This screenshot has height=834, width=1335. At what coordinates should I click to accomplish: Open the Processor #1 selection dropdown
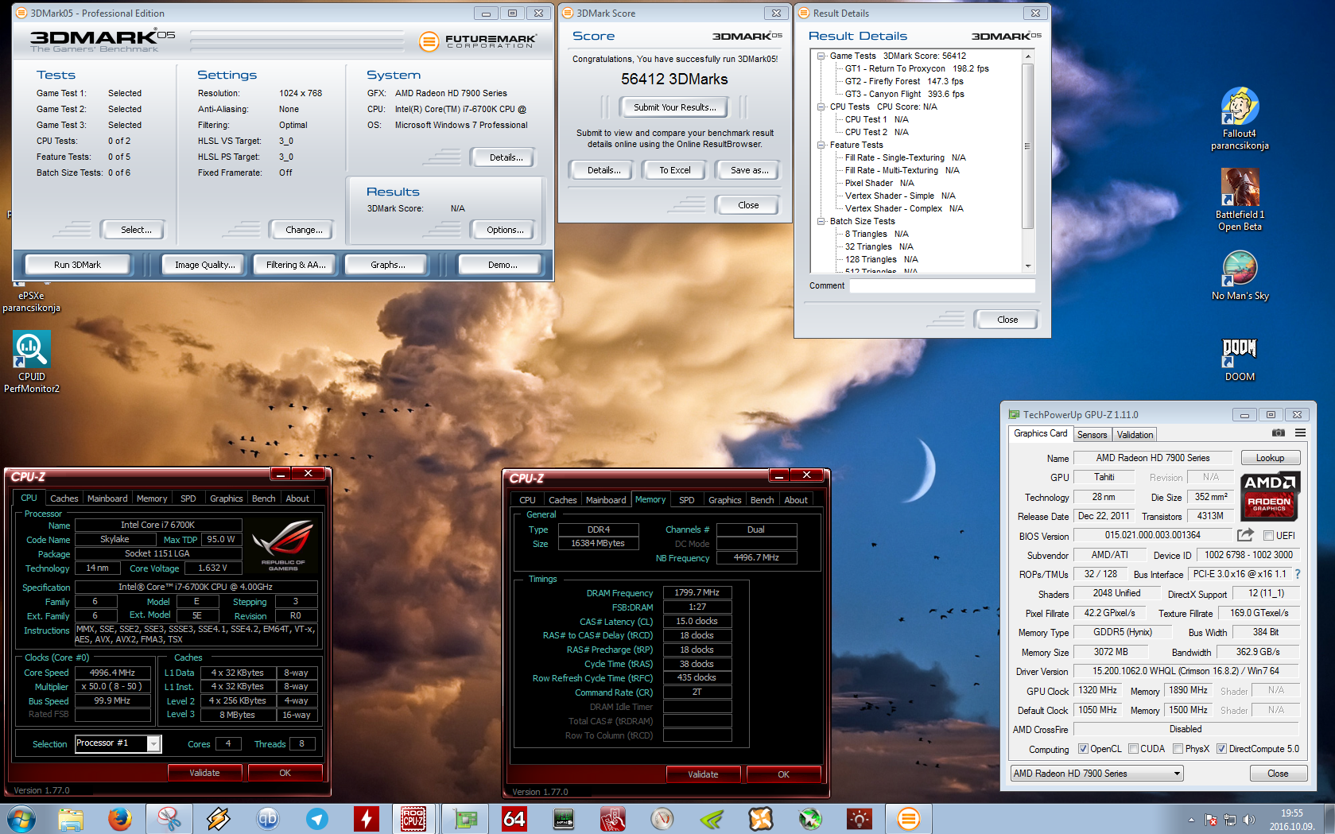118,743
